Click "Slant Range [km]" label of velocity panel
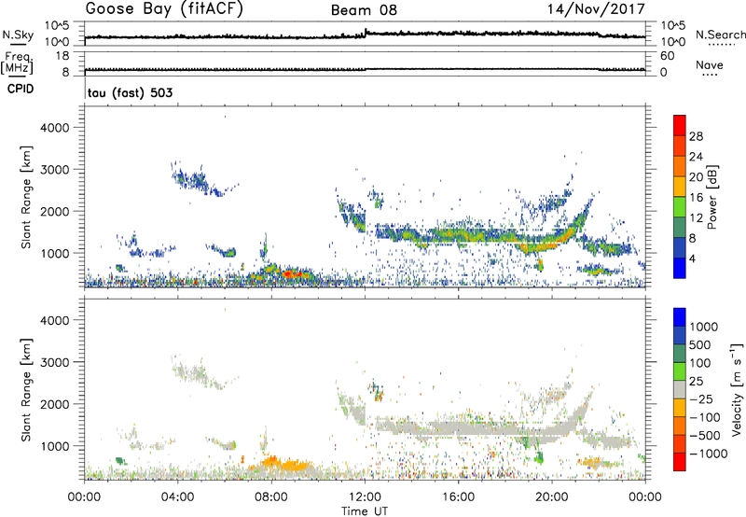 click(x=26, y=390)
